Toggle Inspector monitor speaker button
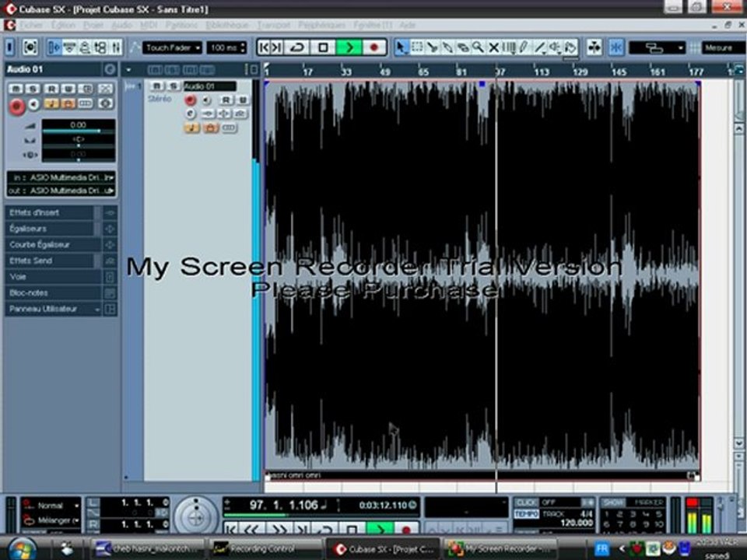The height and width of the screenshot is (560, 747). 33,104
